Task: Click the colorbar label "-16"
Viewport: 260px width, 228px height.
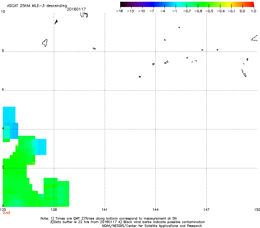Action: (119, 11)
